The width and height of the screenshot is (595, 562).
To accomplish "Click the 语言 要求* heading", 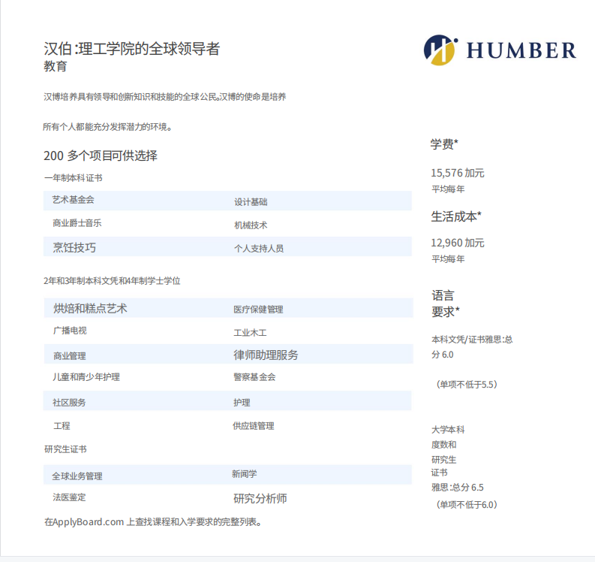I will pyautogui.click(x=446, y=304).
